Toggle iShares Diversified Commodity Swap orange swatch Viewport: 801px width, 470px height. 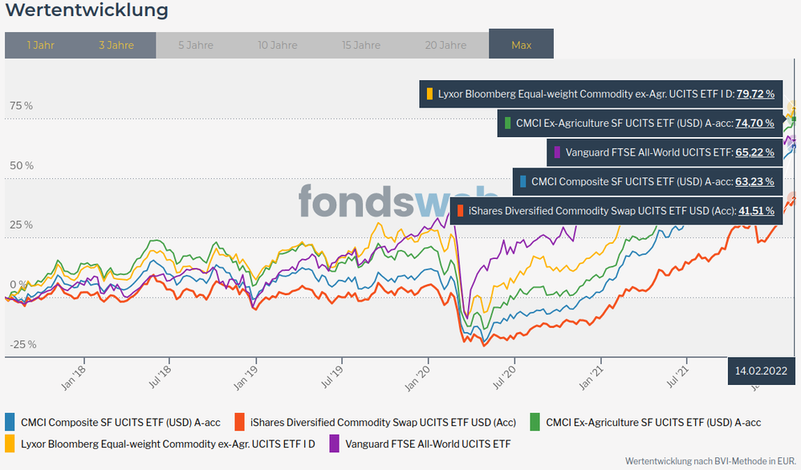[239, 422]
